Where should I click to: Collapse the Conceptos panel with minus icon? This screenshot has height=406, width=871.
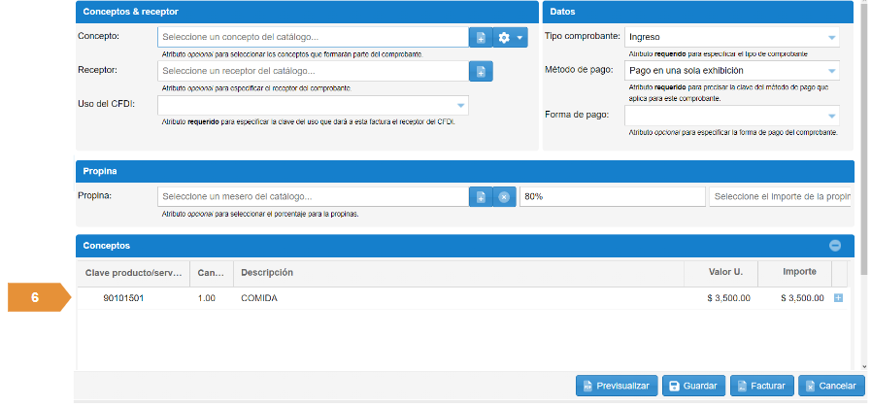pyautogui.click(x=835, y=246)
